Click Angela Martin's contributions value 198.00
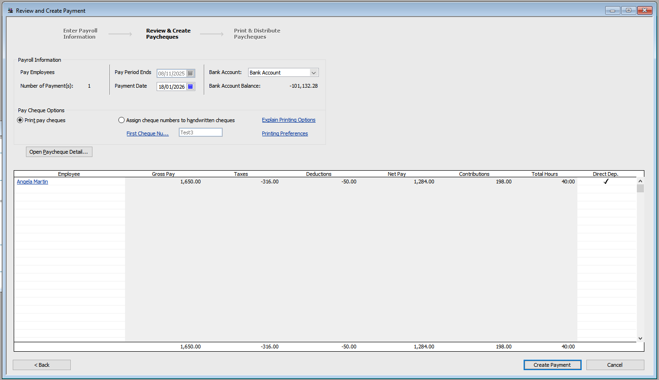This screenshot has width=659, height=380. [503, 182]
